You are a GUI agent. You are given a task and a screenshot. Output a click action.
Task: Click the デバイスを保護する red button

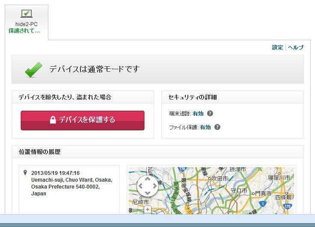click(x=83, y=121)
